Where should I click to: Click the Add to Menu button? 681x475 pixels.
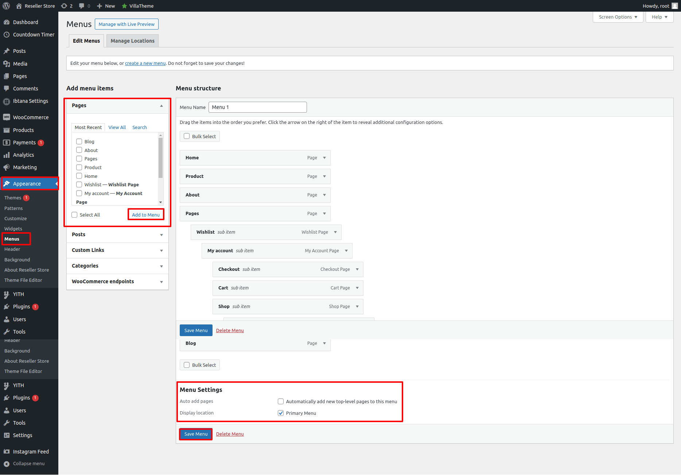[146, 215]
